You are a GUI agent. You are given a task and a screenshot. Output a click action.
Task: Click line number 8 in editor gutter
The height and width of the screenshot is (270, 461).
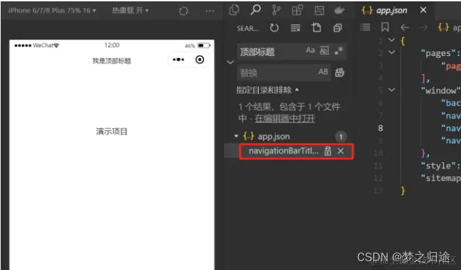click(x=380, y=128)
